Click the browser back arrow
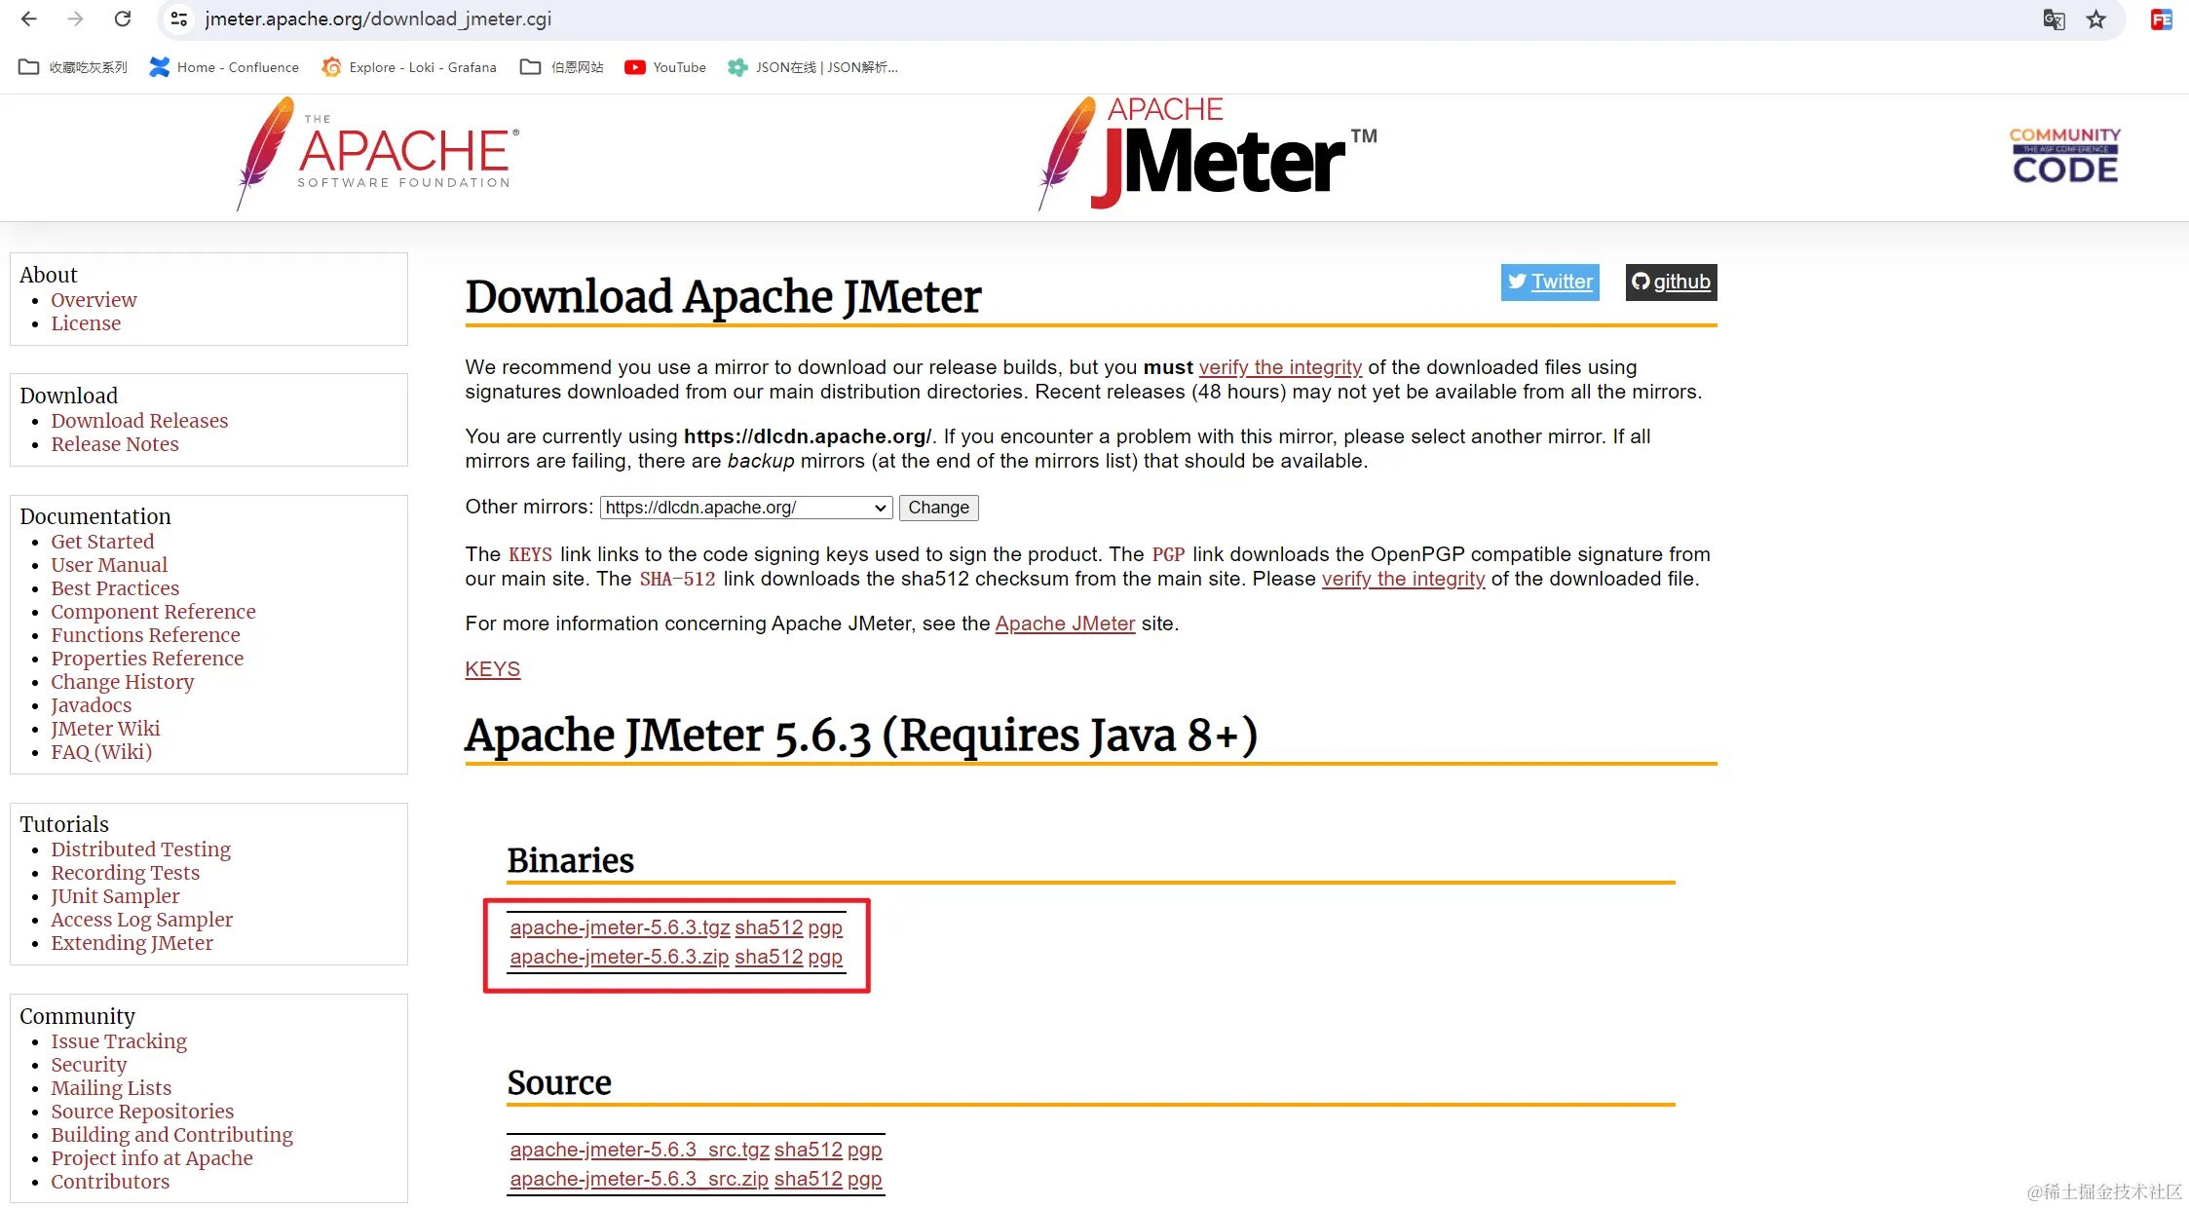 [x=29, y=19]
